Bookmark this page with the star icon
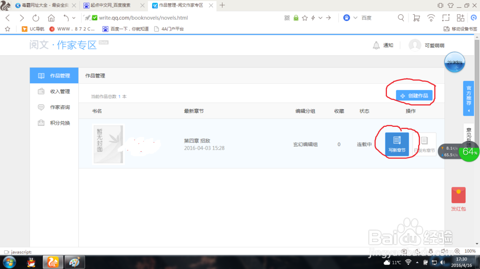Image resolution: width=480 pixels, height=269 pixels. [x=305, y=18]
